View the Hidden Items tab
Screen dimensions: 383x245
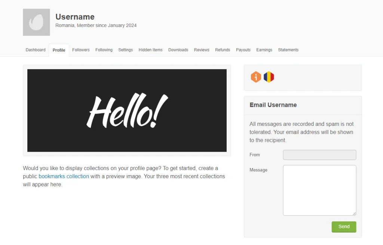tap(150, 50)
